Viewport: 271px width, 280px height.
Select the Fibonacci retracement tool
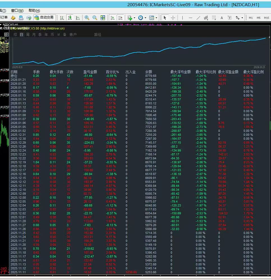pos(214,18)
